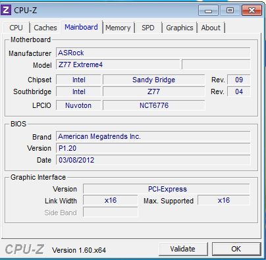Click the LPCIO vendor Nuvoton value
This screenshot has width=266, height=260.
[78, 105]
